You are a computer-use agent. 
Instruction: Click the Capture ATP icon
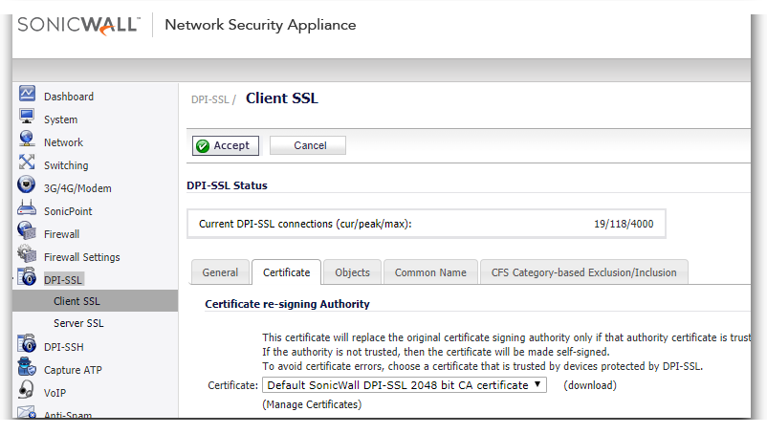(x=27, y=366)
